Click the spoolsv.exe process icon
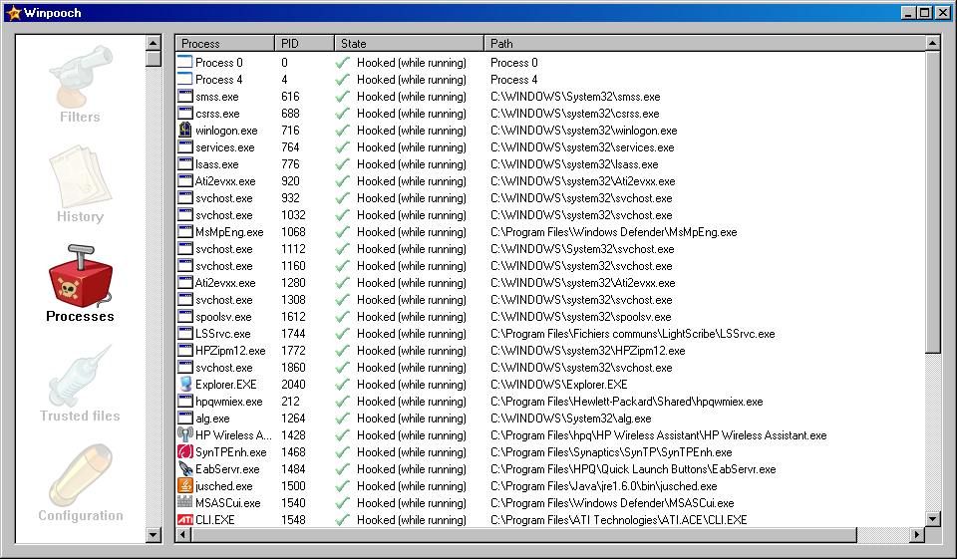This screenshot has height=559, width=957. coord(185,316)
